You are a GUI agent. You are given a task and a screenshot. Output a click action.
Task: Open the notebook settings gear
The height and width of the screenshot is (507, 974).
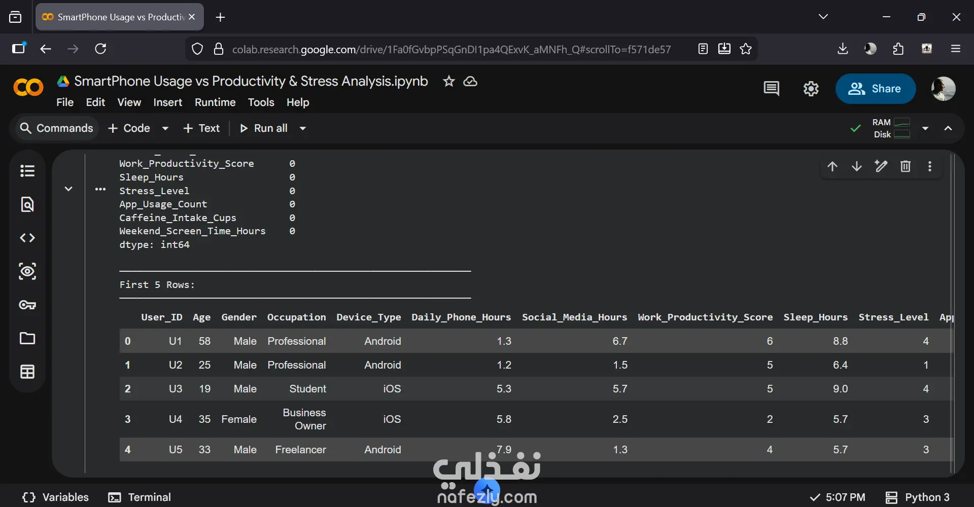point(811,89)
